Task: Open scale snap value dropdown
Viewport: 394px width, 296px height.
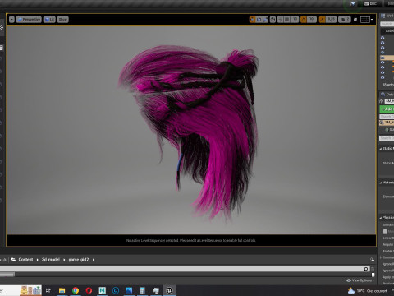Action: click(x=331, y=20)
